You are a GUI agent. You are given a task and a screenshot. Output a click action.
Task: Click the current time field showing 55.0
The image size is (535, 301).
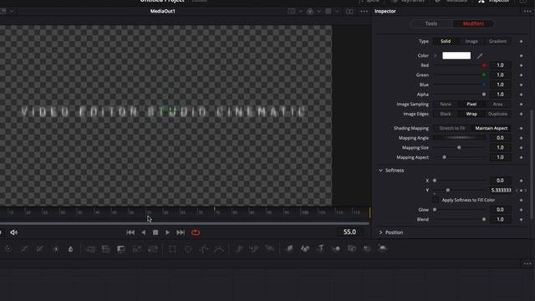tap(349, 232)
